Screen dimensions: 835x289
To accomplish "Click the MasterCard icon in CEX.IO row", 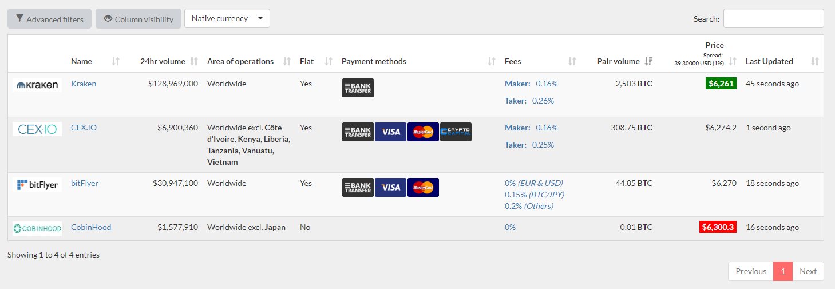I will 423,132.
